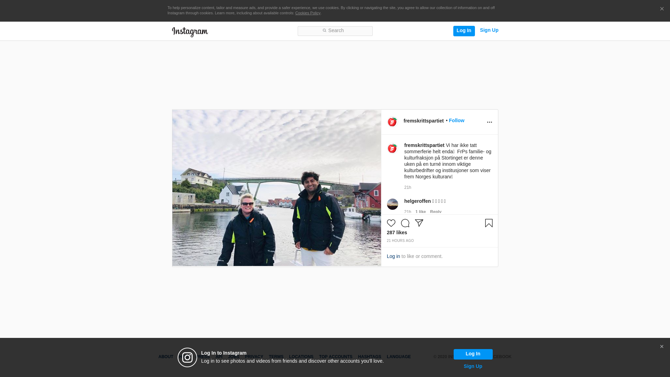Click the 21 HOURS AGO timestamp
Image resolution: width=670 pixels, height=377 pixels.
pos(400,241)
